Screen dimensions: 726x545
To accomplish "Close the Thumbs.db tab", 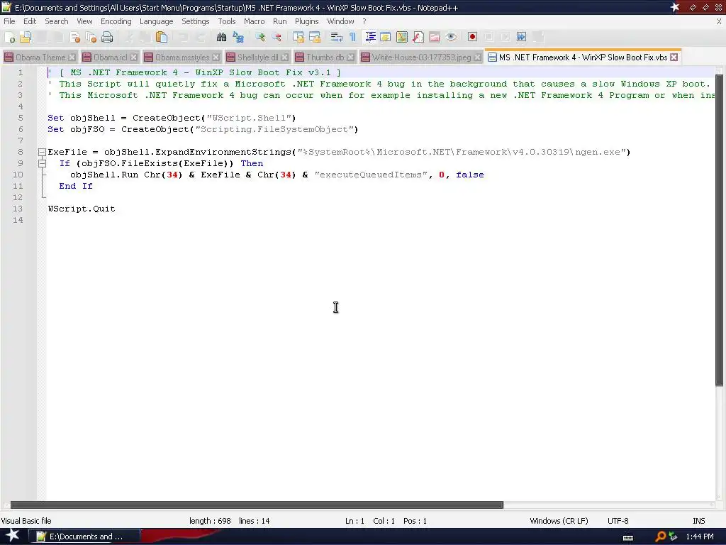I will (350, 57).
